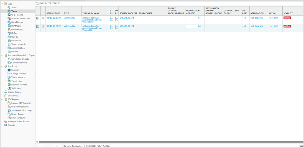Click the filter query input field

pyautogui.click(x=171, y=4)
